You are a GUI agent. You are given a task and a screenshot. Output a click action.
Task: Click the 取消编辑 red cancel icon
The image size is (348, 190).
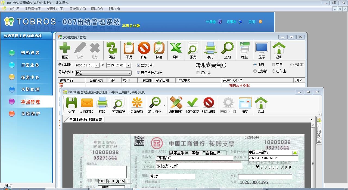(209, 103)
